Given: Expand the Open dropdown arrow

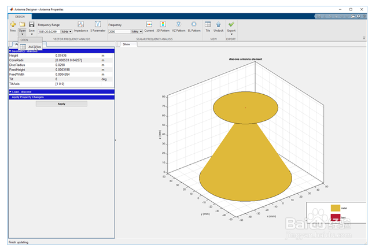Looking at the screenshot, I should click(x=23, y=34).
